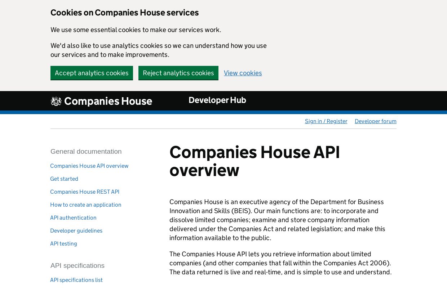This screenshot has height=288, width=447.
Task: Go to Get started page
Action: point(64,179)
